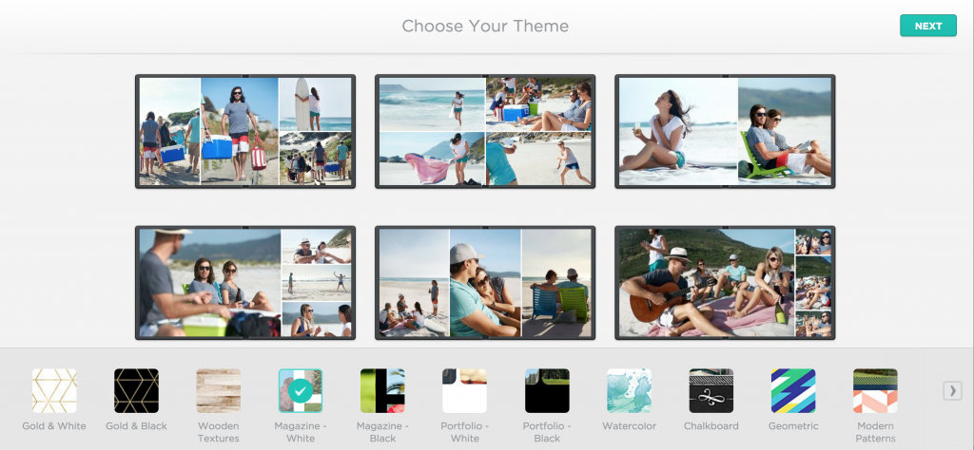The image size is (974, 450).
Task: Select the Gold & Black theme swatch
Action: [x=136, y=390]
